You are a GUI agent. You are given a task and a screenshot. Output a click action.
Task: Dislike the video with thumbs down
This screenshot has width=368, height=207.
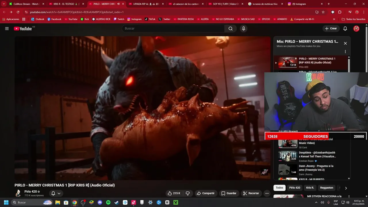(x=188, y=193)
